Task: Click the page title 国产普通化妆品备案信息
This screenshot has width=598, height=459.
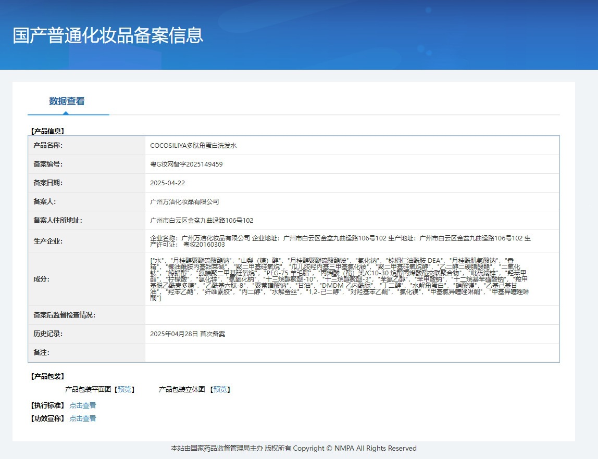Action: click(x=108, y=35)
